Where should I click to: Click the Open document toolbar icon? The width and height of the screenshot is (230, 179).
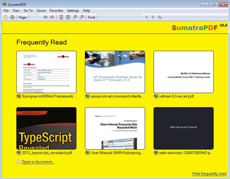6,17
